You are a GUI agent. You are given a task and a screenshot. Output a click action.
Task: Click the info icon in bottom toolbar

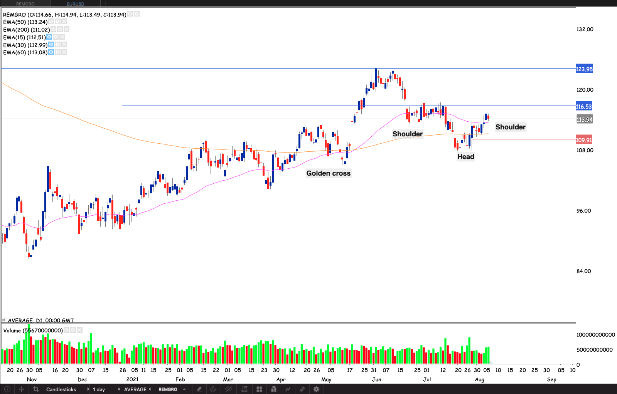pos(7,389)
